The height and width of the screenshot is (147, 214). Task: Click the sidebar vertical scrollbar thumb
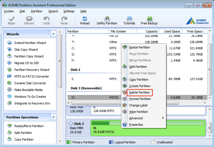tap(60, 61)
